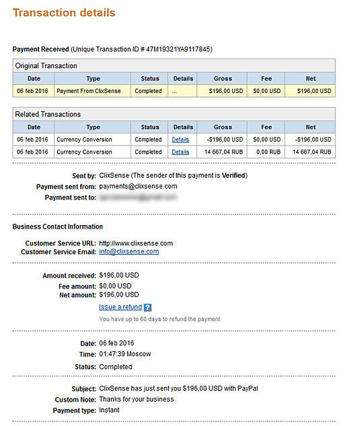The image size is (350, 426).
Task: Click the blurred Payment sent to email
Action: (x=138, y=197)
